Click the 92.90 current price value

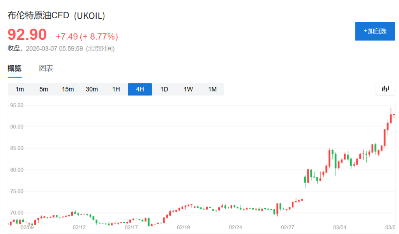[27, 35]
